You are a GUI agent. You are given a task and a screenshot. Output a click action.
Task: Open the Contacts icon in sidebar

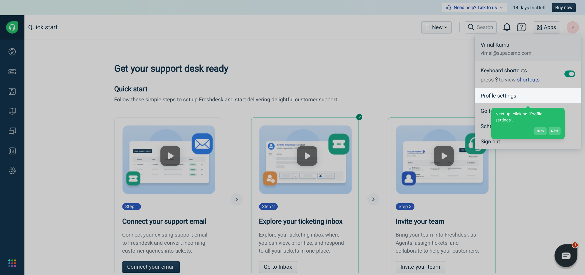12,91
